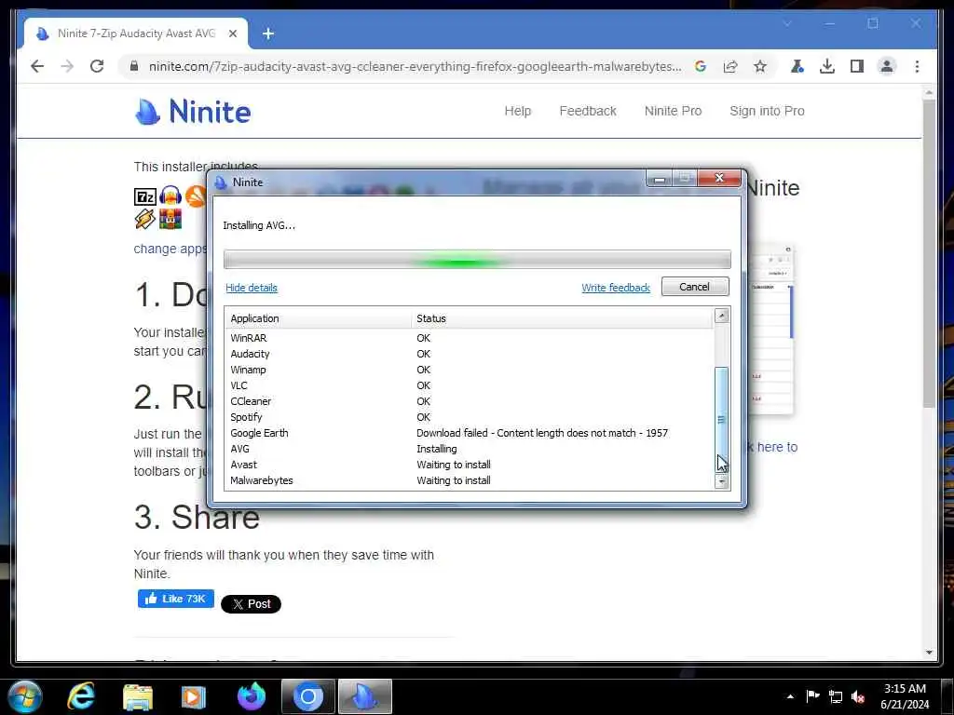Bookmark this page with the star icon
Image resolution: width=954 pixels, height=715 pixels.
coord(760,66)
